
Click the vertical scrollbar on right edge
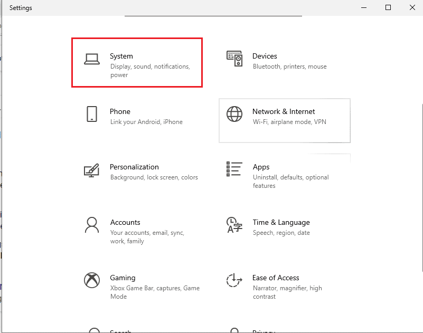421,187
